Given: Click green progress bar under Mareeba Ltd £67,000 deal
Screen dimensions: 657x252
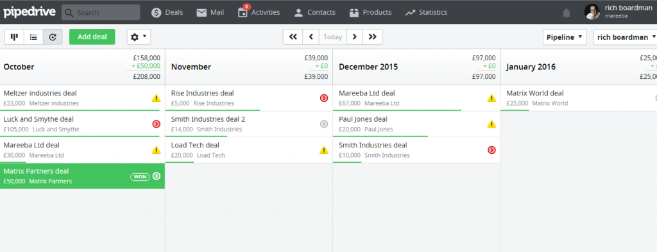Looking at the screenshot, I should pos(397,110).
